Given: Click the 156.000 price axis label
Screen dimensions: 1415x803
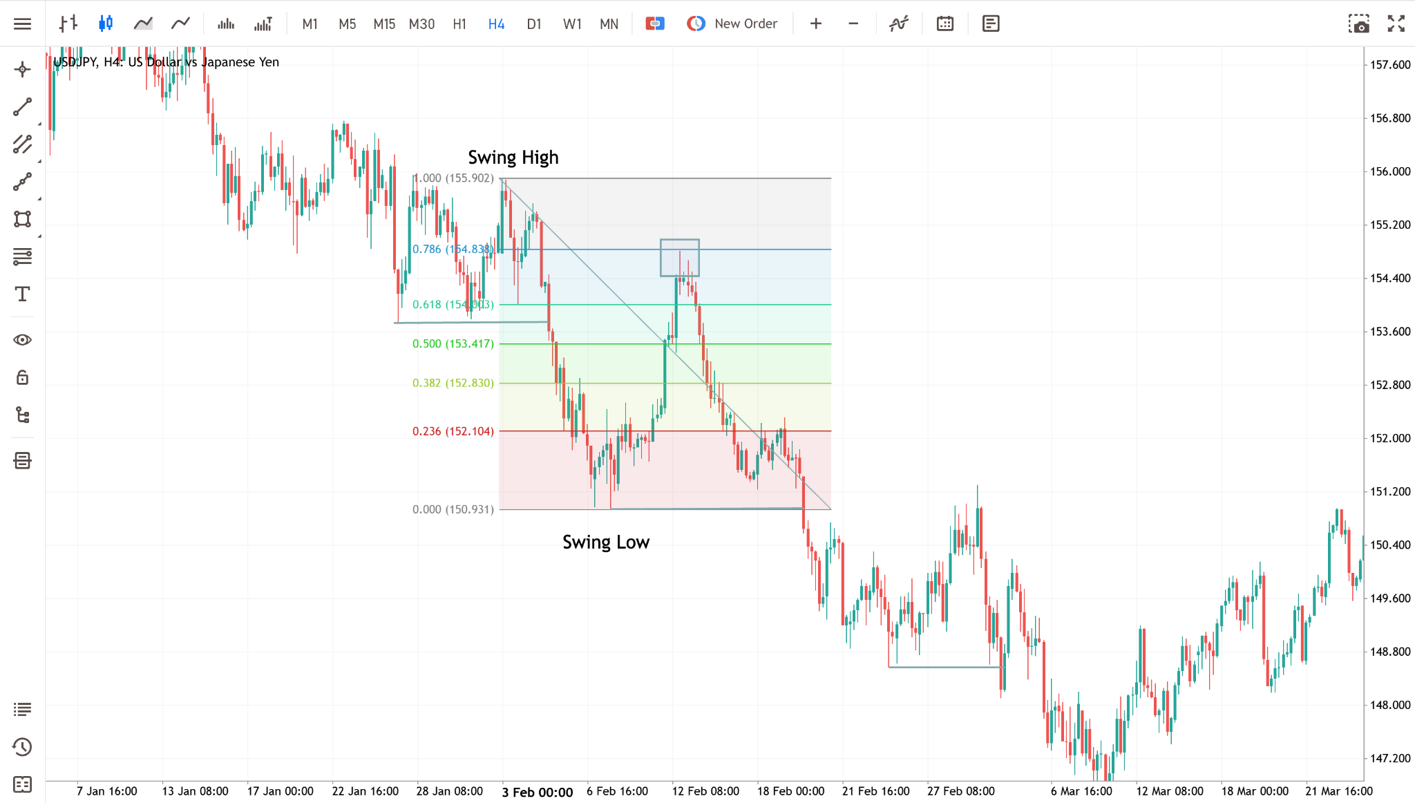Looking at the screenshot, I should pyautogui.click(x=1390, y=171).
